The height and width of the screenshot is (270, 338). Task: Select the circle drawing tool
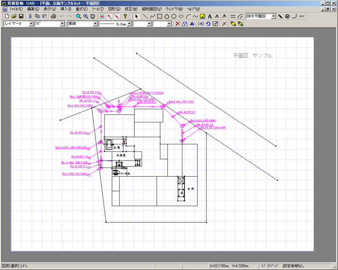174,16
